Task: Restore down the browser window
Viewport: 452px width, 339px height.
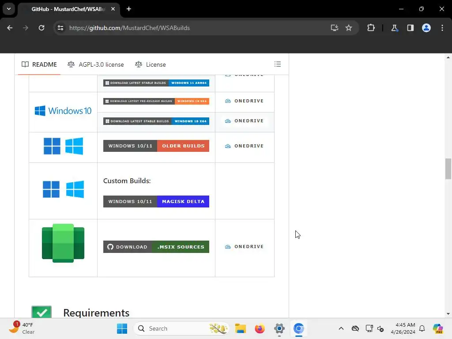Action: tap(422, 9)
